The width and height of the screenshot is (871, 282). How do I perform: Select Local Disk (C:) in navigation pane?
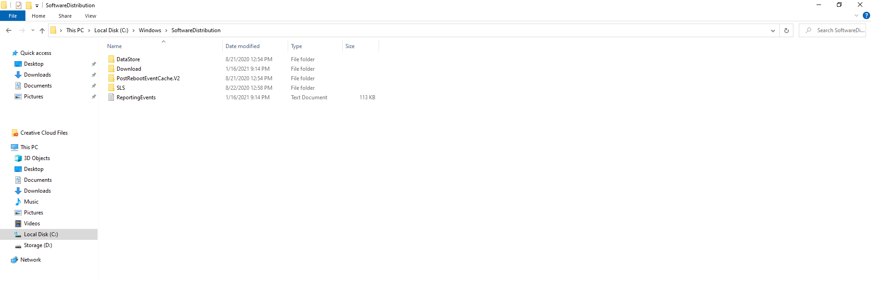[49, 234]
